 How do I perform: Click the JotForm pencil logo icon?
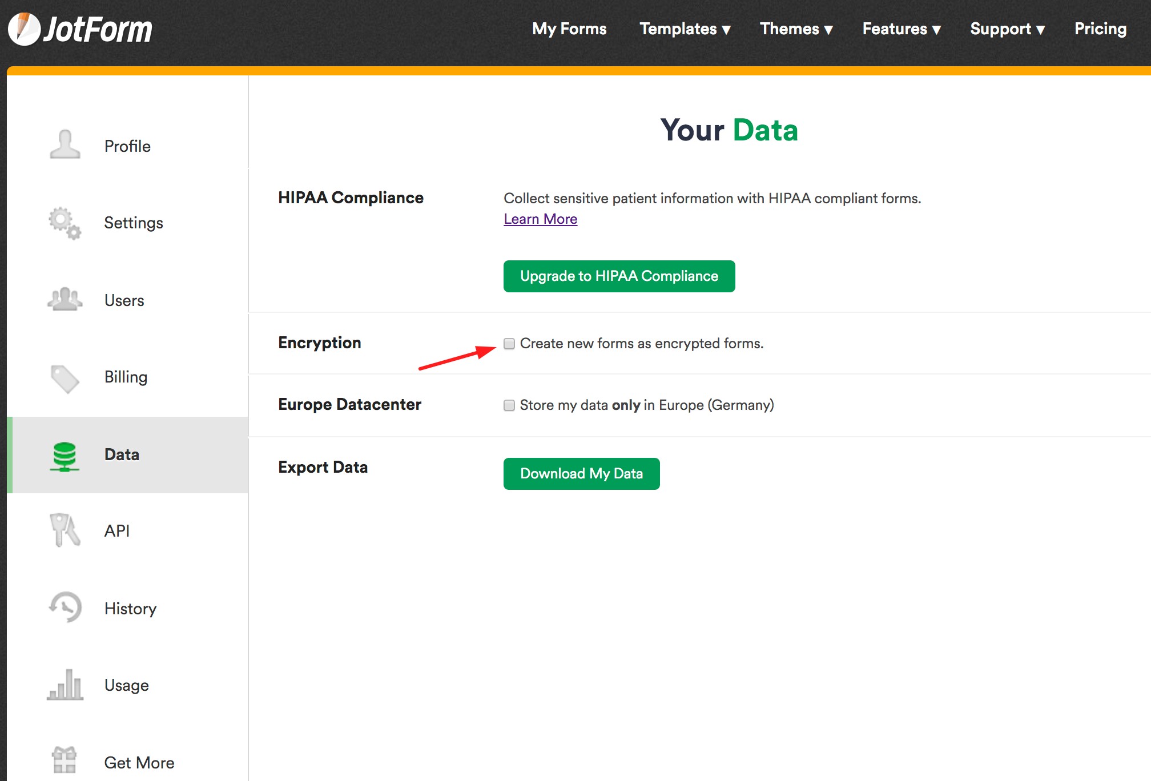[x=24, y=29]
